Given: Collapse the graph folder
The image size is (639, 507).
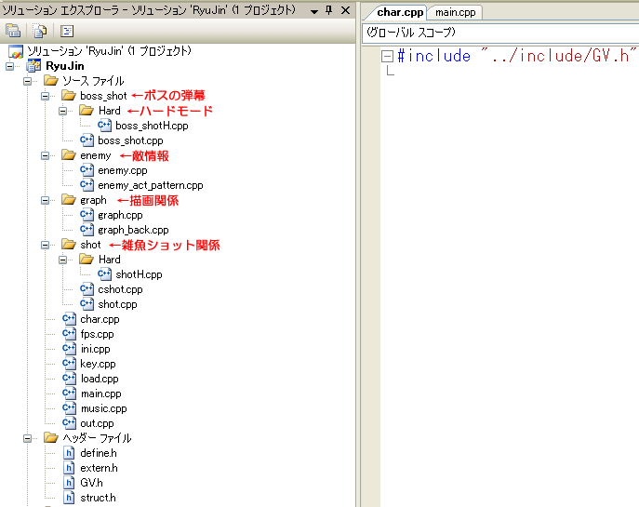Looking at the screenshot, I should (x=46, y=200).
